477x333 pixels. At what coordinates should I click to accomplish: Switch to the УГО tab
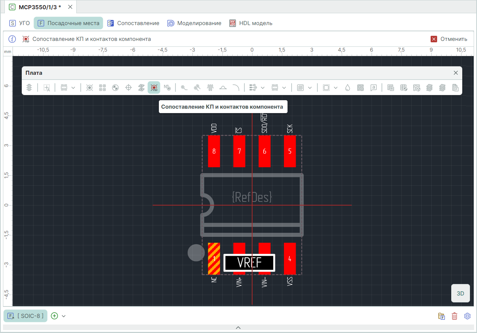[20, 23]
